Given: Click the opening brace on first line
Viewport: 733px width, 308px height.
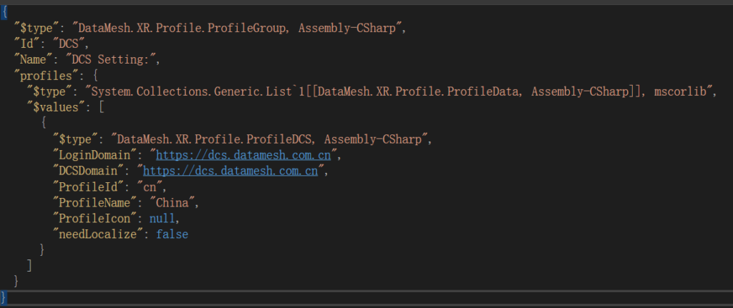Looking at the screenshot, I should coord(4,12).
